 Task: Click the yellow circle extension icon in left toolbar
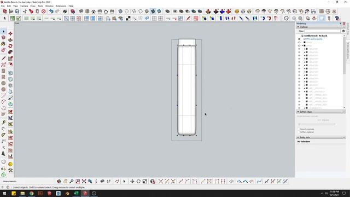pyautogui.click(x=10, y=164)
